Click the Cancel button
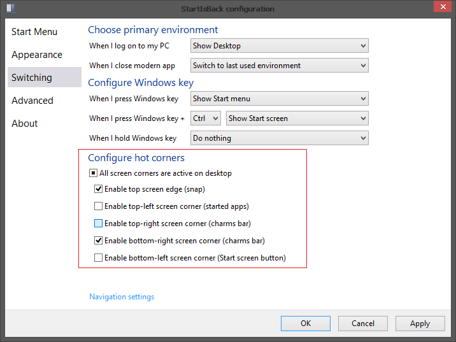Screen dimensions: 456x342 click(362, 324)
